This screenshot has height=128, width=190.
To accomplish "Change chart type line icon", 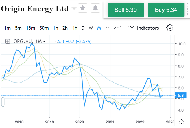I will point(118,27).
